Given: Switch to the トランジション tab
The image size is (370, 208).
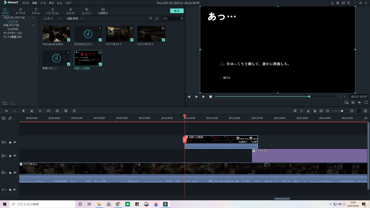Looking at the screenshot, I should (x=53, y=11).
